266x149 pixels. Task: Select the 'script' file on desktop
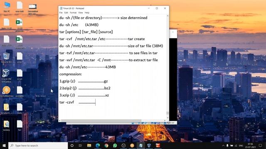tap(20, 74)
